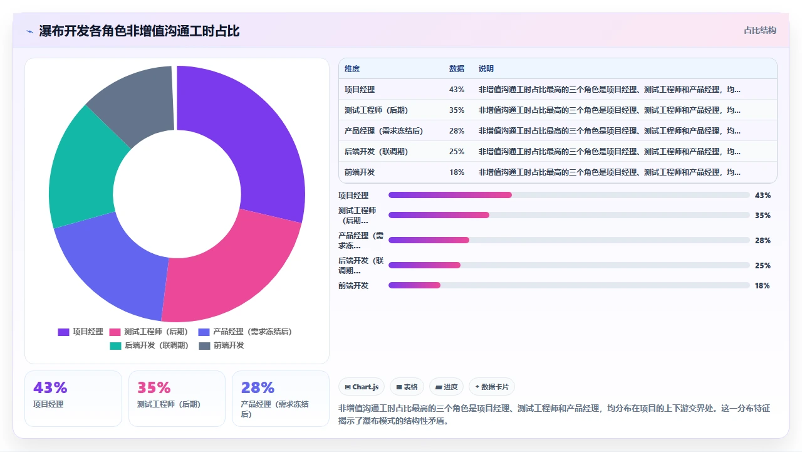Open the 43% 项目经理 stat card

click(73, 399)
